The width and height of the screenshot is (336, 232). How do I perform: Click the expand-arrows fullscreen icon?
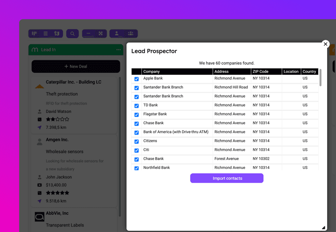[x=101, y=33]
